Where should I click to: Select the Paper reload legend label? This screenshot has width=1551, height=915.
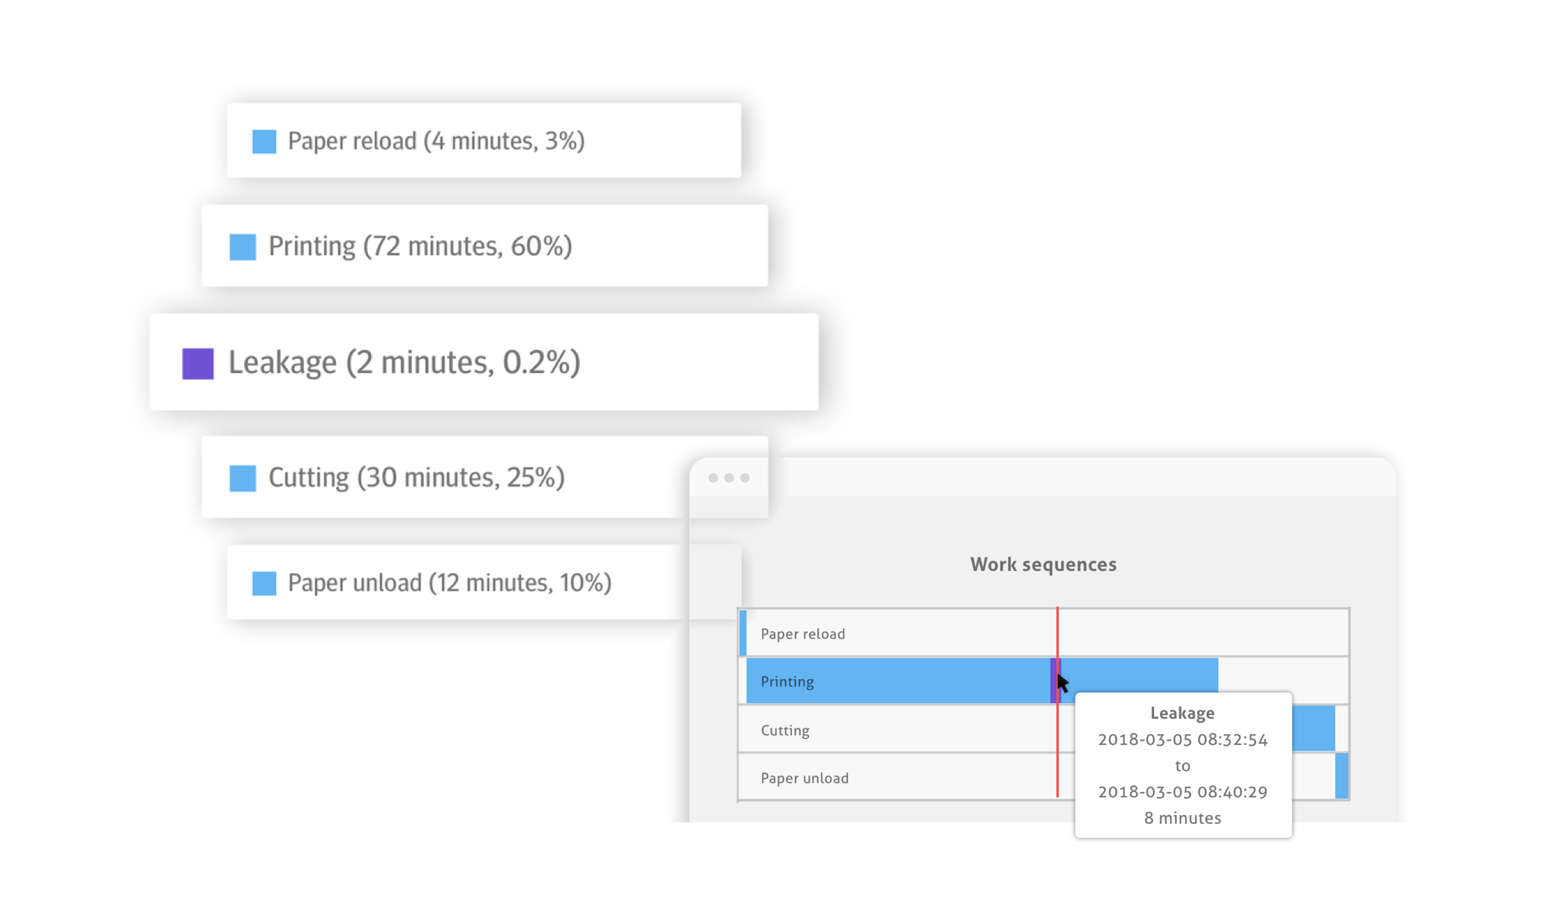click(436, 141)
